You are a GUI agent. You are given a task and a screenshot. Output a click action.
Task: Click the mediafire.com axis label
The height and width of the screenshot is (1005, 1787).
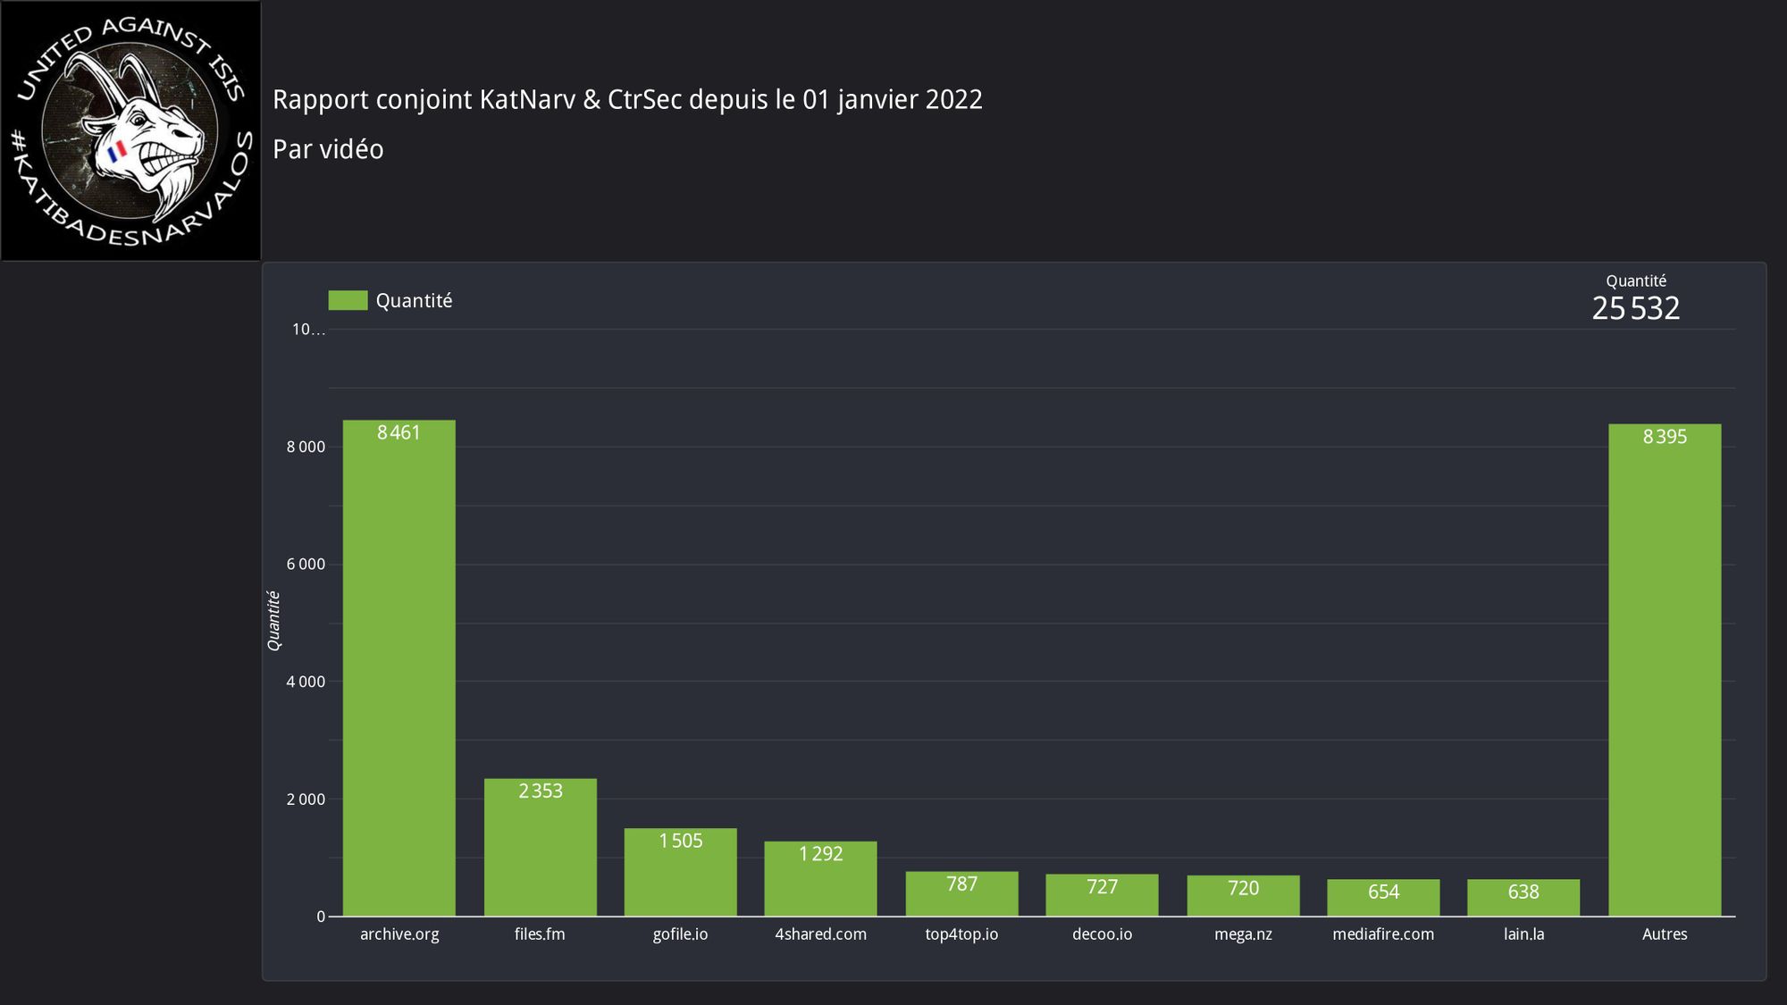pos(1383,934)
